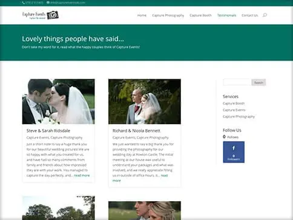Go to Capture Booth in navigation

pos(200,15)
